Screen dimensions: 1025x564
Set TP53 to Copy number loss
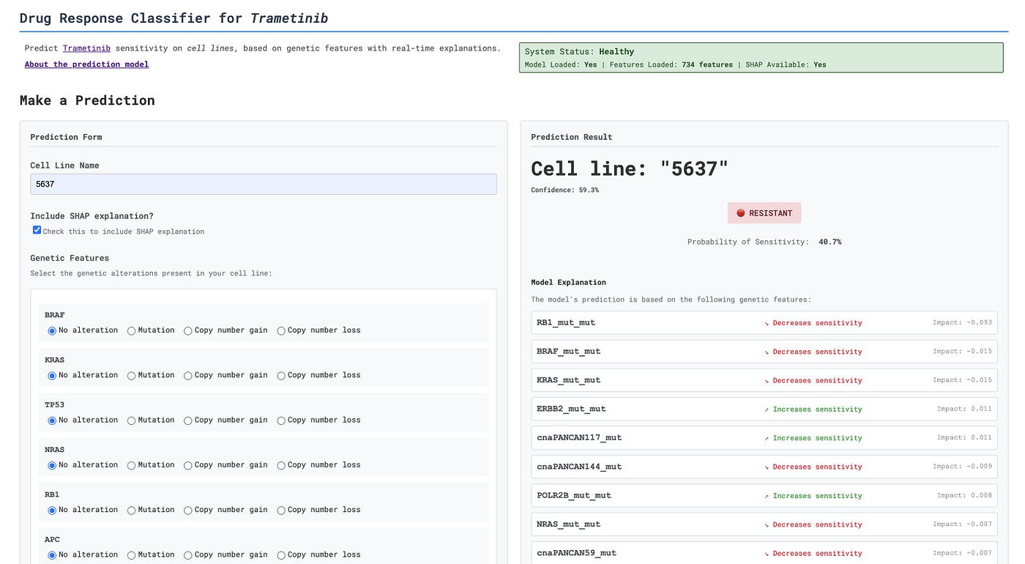point(281,420)
